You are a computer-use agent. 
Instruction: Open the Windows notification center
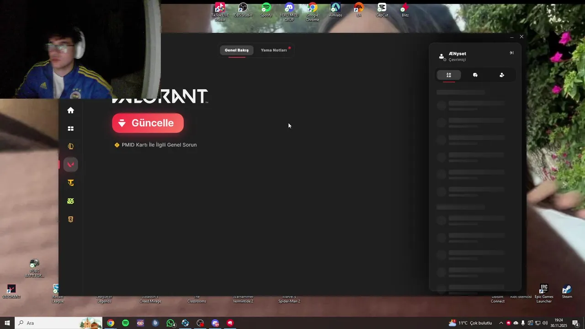tap(575, 323)
